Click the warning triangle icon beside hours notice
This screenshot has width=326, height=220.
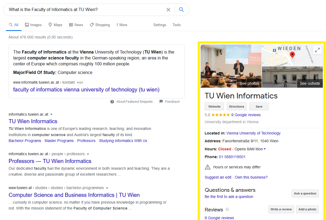[208, 167]
